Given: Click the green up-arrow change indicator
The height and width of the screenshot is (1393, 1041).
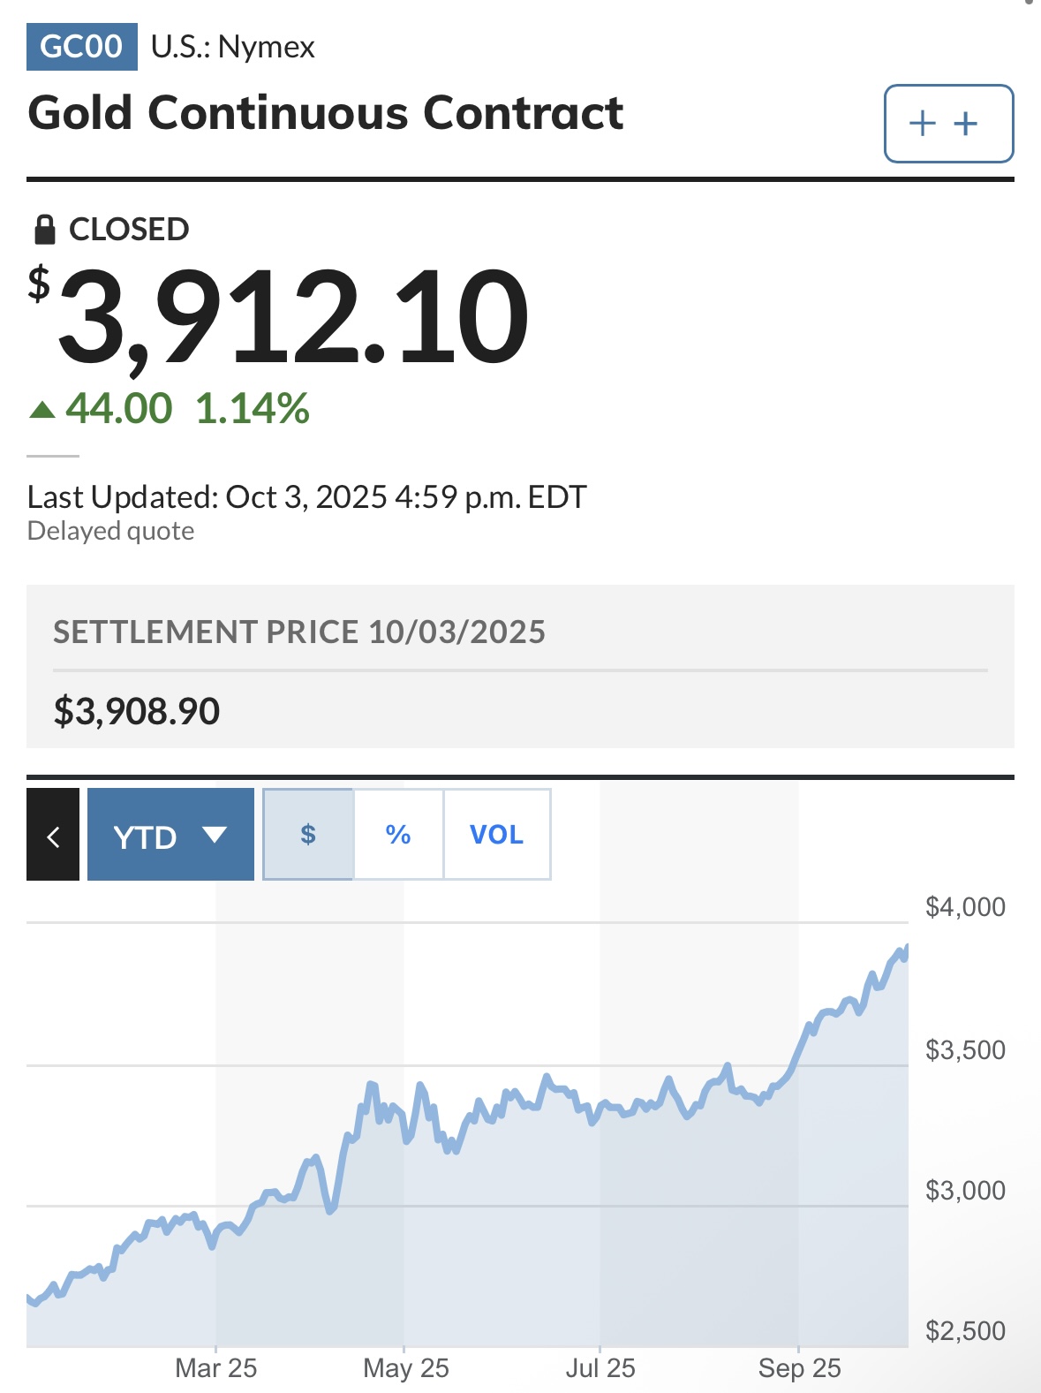Looking at the screenshot, I should [x=42, y=410].
